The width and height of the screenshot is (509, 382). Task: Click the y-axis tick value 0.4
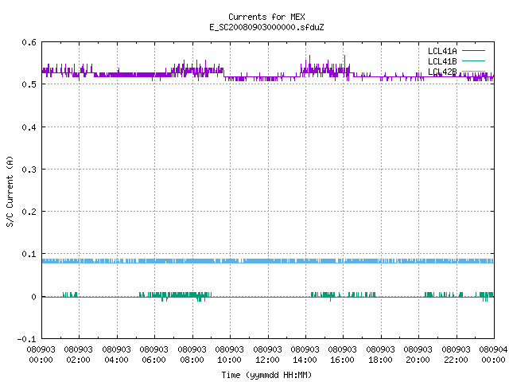point(29,127)
